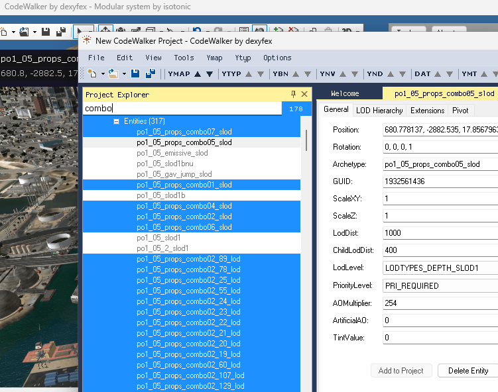The height and width of the screenshot is (392, 498).
Task: Pin the Project Explorer panel
Action: (293, 94)
